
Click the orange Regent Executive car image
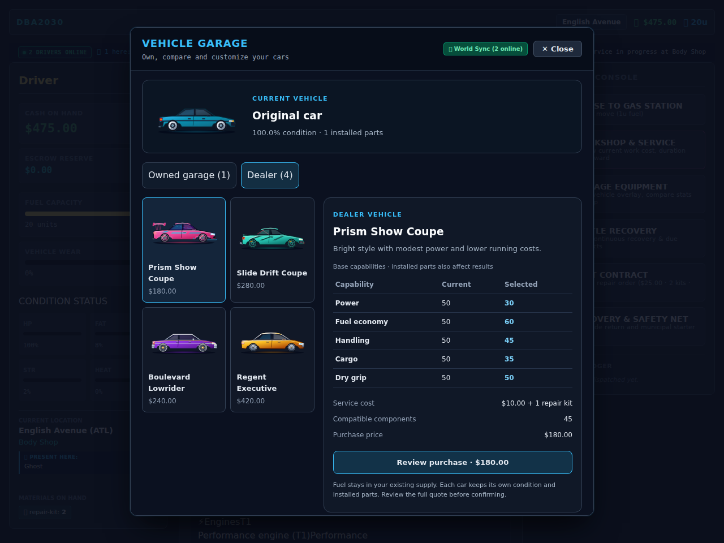272,342
